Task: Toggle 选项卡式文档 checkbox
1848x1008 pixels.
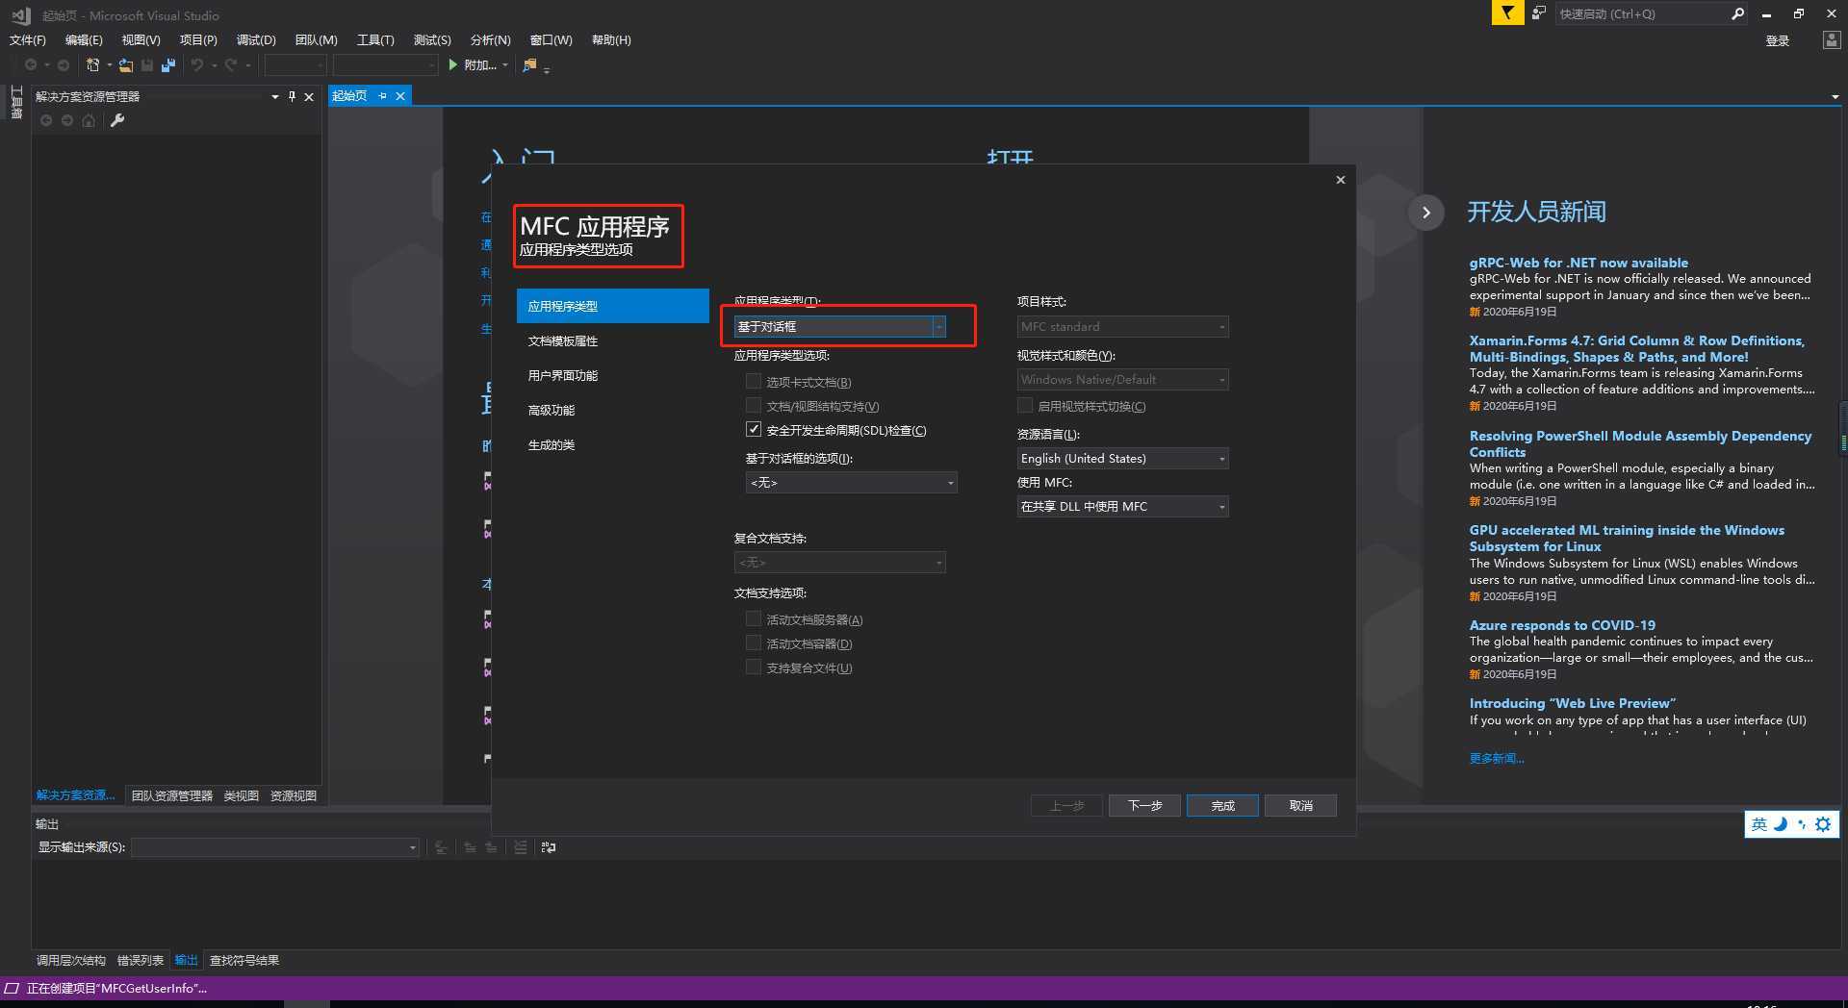Action: [754, 382]
